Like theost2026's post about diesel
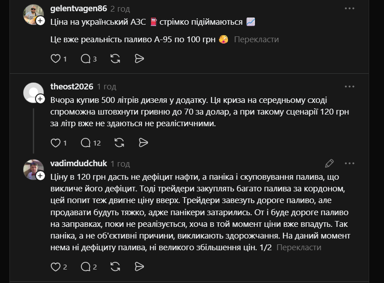The width and height of the screenshot is (384, 283). tap(55, 143)
